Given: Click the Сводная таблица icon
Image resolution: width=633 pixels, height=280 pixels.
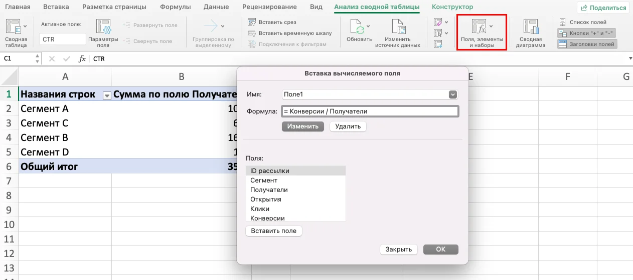Looking at the screenshot, I should pyautogui.click(x=16, y=28).
